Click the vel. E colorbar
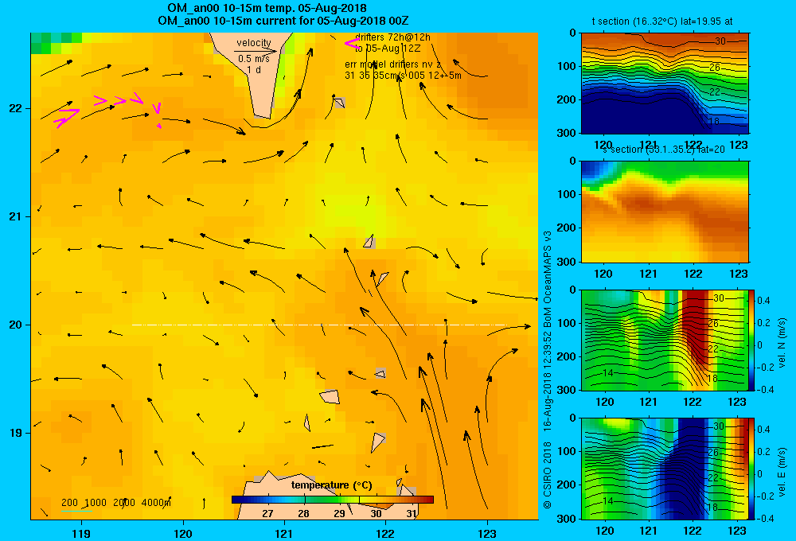The height and width of the screenshot is (541, 796). pos(752,469)
